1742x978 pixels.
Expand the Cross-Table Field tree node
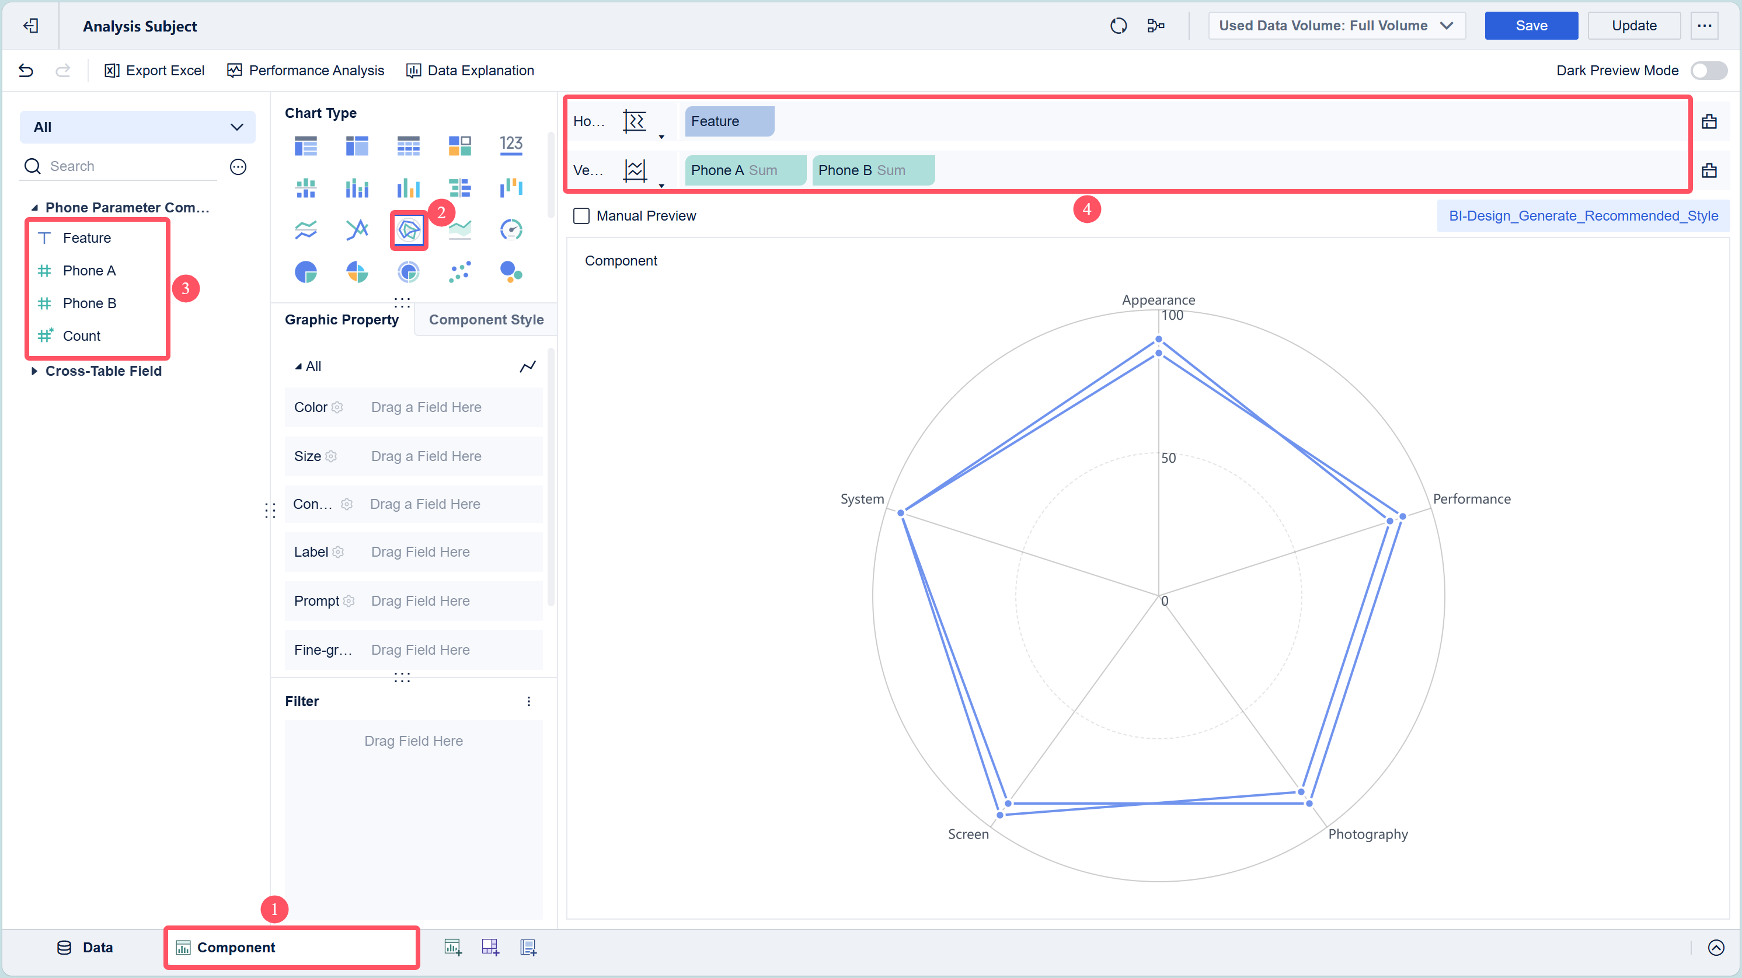pos(34,371)
